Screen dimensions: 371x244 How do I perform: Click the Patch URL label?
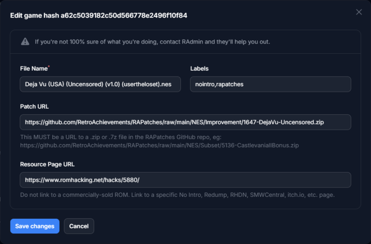click(34, 106)
